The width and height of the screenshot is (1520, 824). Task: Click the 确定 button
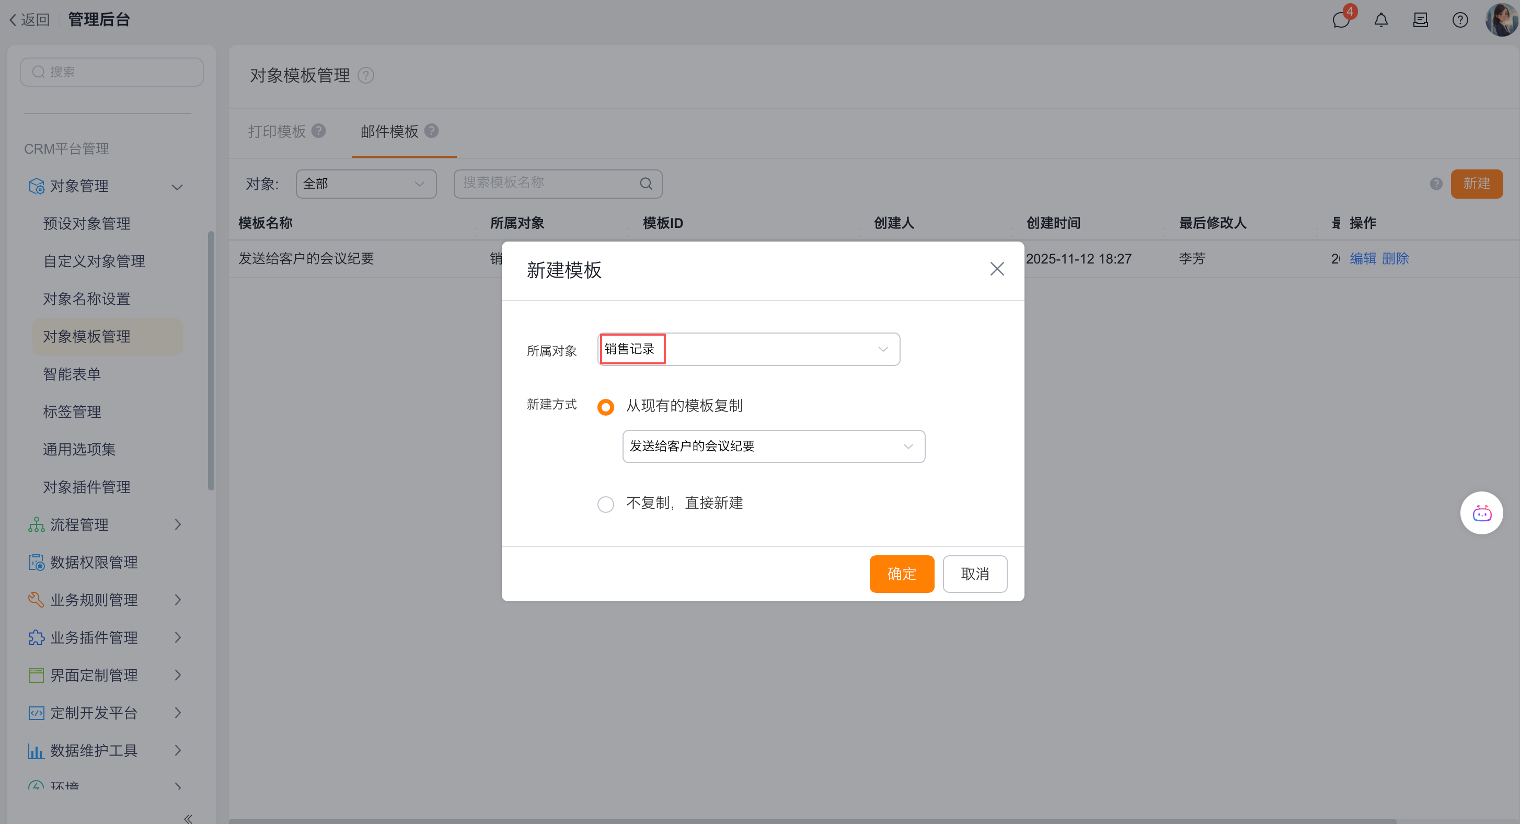(x=901, y=574)
